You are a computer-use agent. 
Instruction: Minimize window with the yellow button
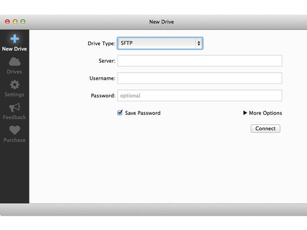coord(15,22)
